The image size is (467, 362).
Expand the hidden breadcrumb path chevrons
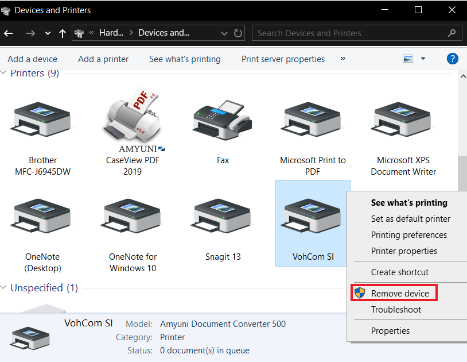[x=91, y=33]
